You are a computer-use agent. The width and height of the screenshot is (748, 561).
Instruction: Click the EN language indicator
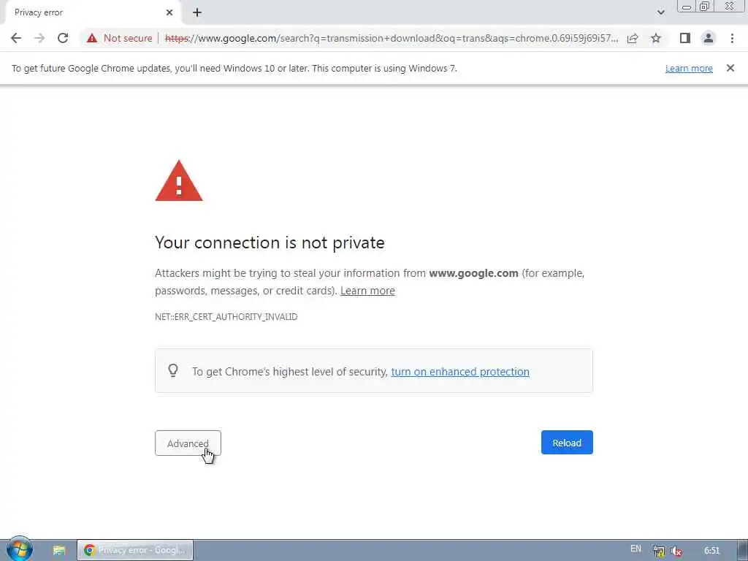pos(636,549)
